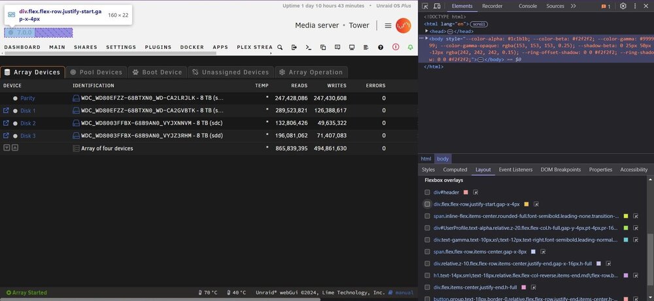Open DevTools settings gear
Viewport: 654px width, 301px height.
[x=623, y=6]
